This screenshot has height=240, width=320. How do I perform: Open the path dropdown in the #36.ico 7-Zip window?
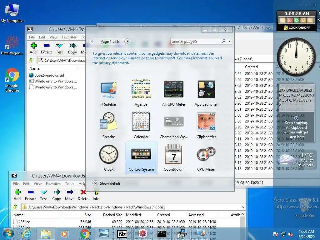243,207
